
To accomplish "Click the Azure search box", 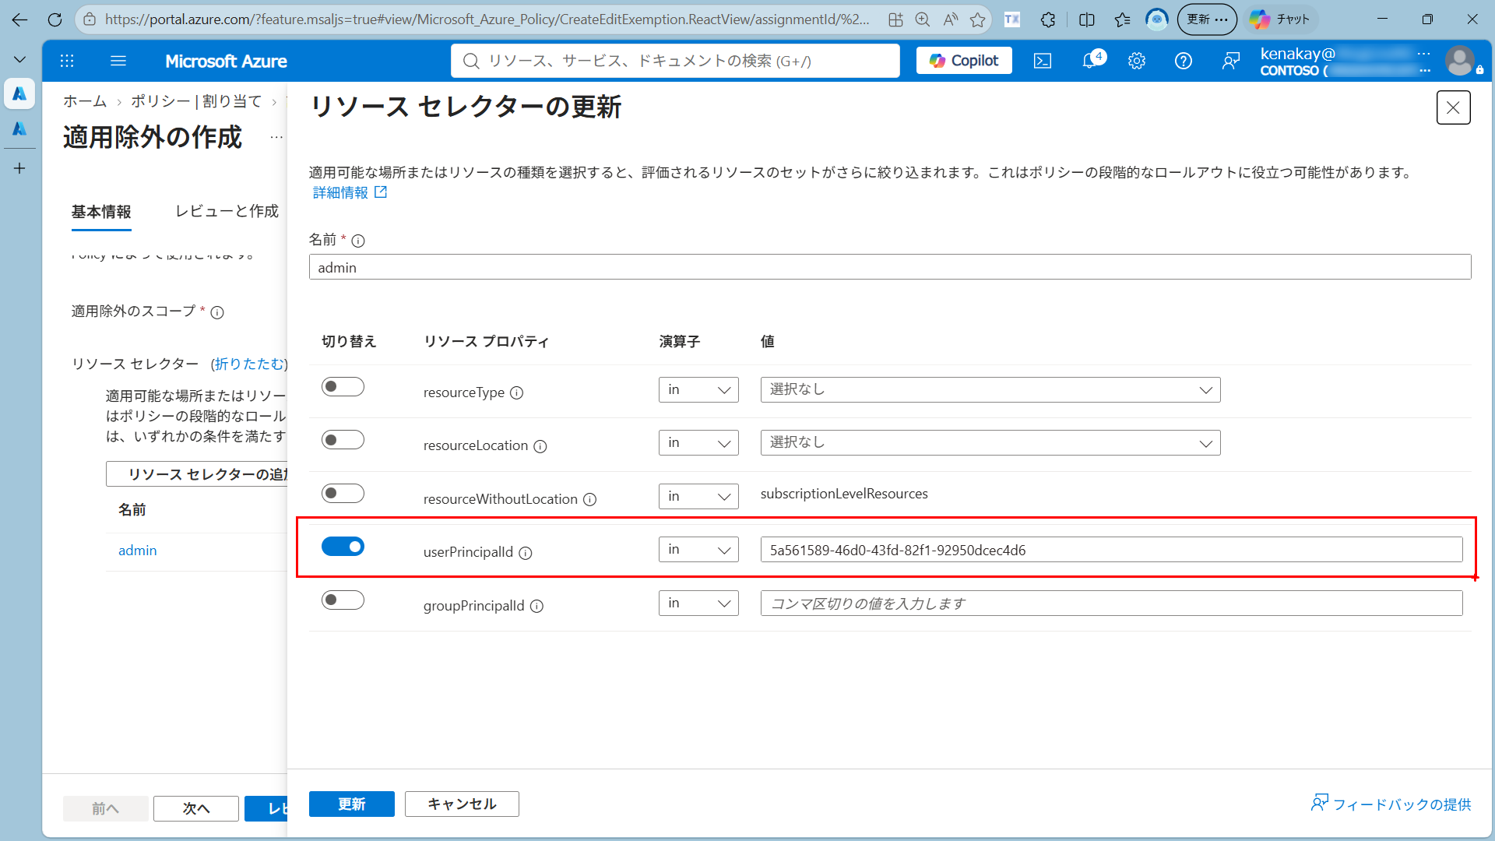I will 675,61.
